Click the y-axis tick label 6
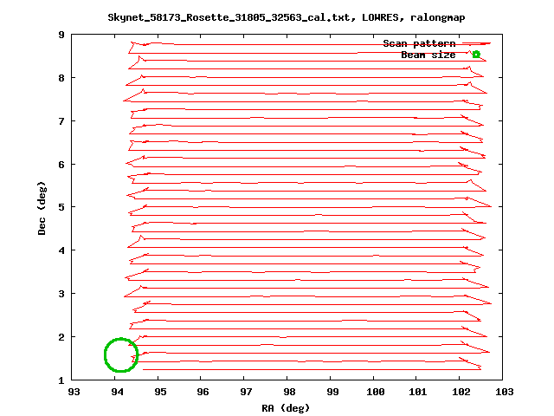This screenshot has width=554, height=416. point(61,165)
